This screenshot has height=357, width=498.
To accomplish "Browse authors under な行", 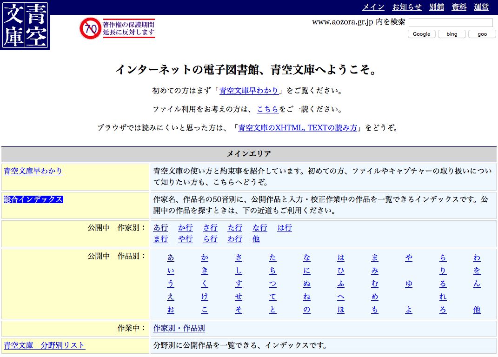I will point(260,228).
